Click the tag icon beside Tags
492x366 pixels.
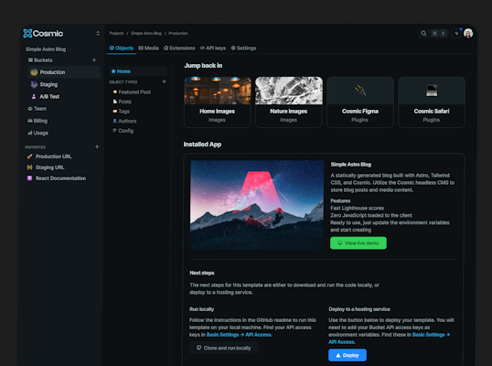click(115, 111)
